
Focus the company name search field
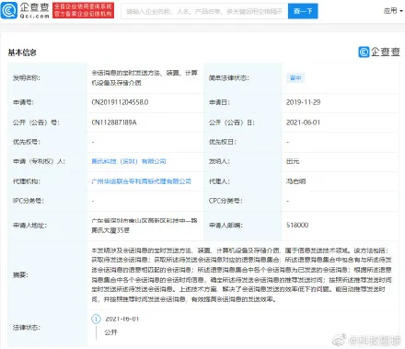click(x=204, y=11)
